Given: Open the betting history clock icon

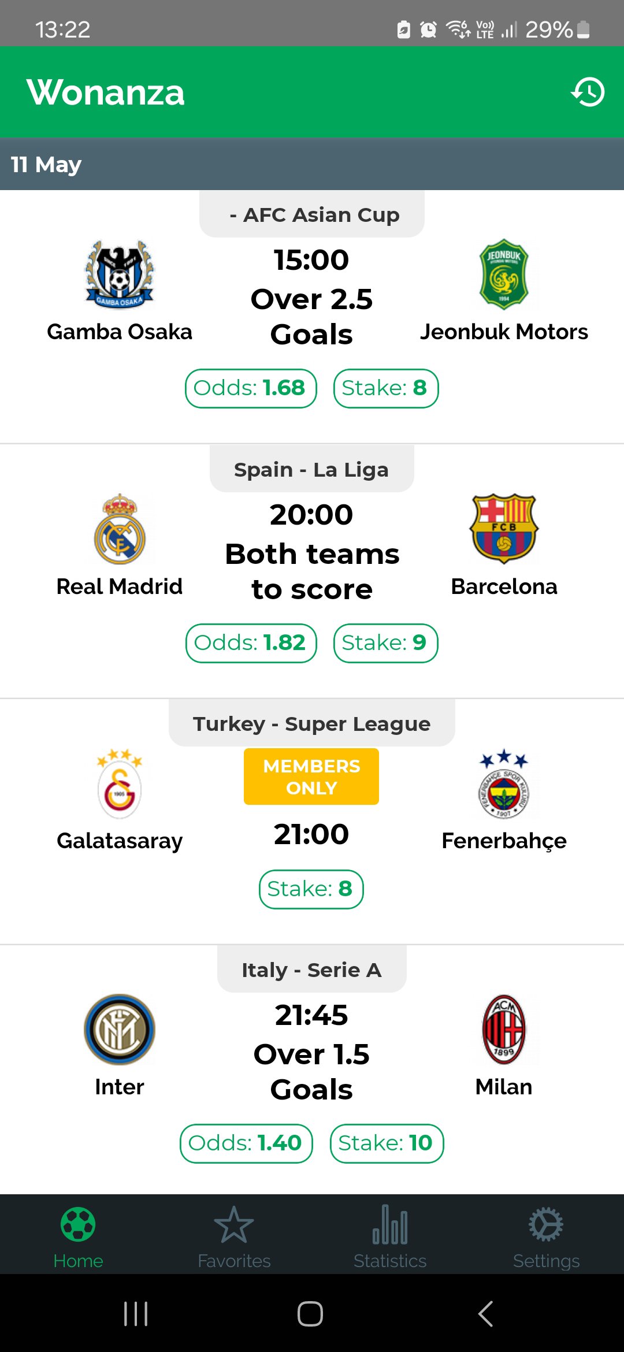Looking at the screenshot, I should point(588,92).
